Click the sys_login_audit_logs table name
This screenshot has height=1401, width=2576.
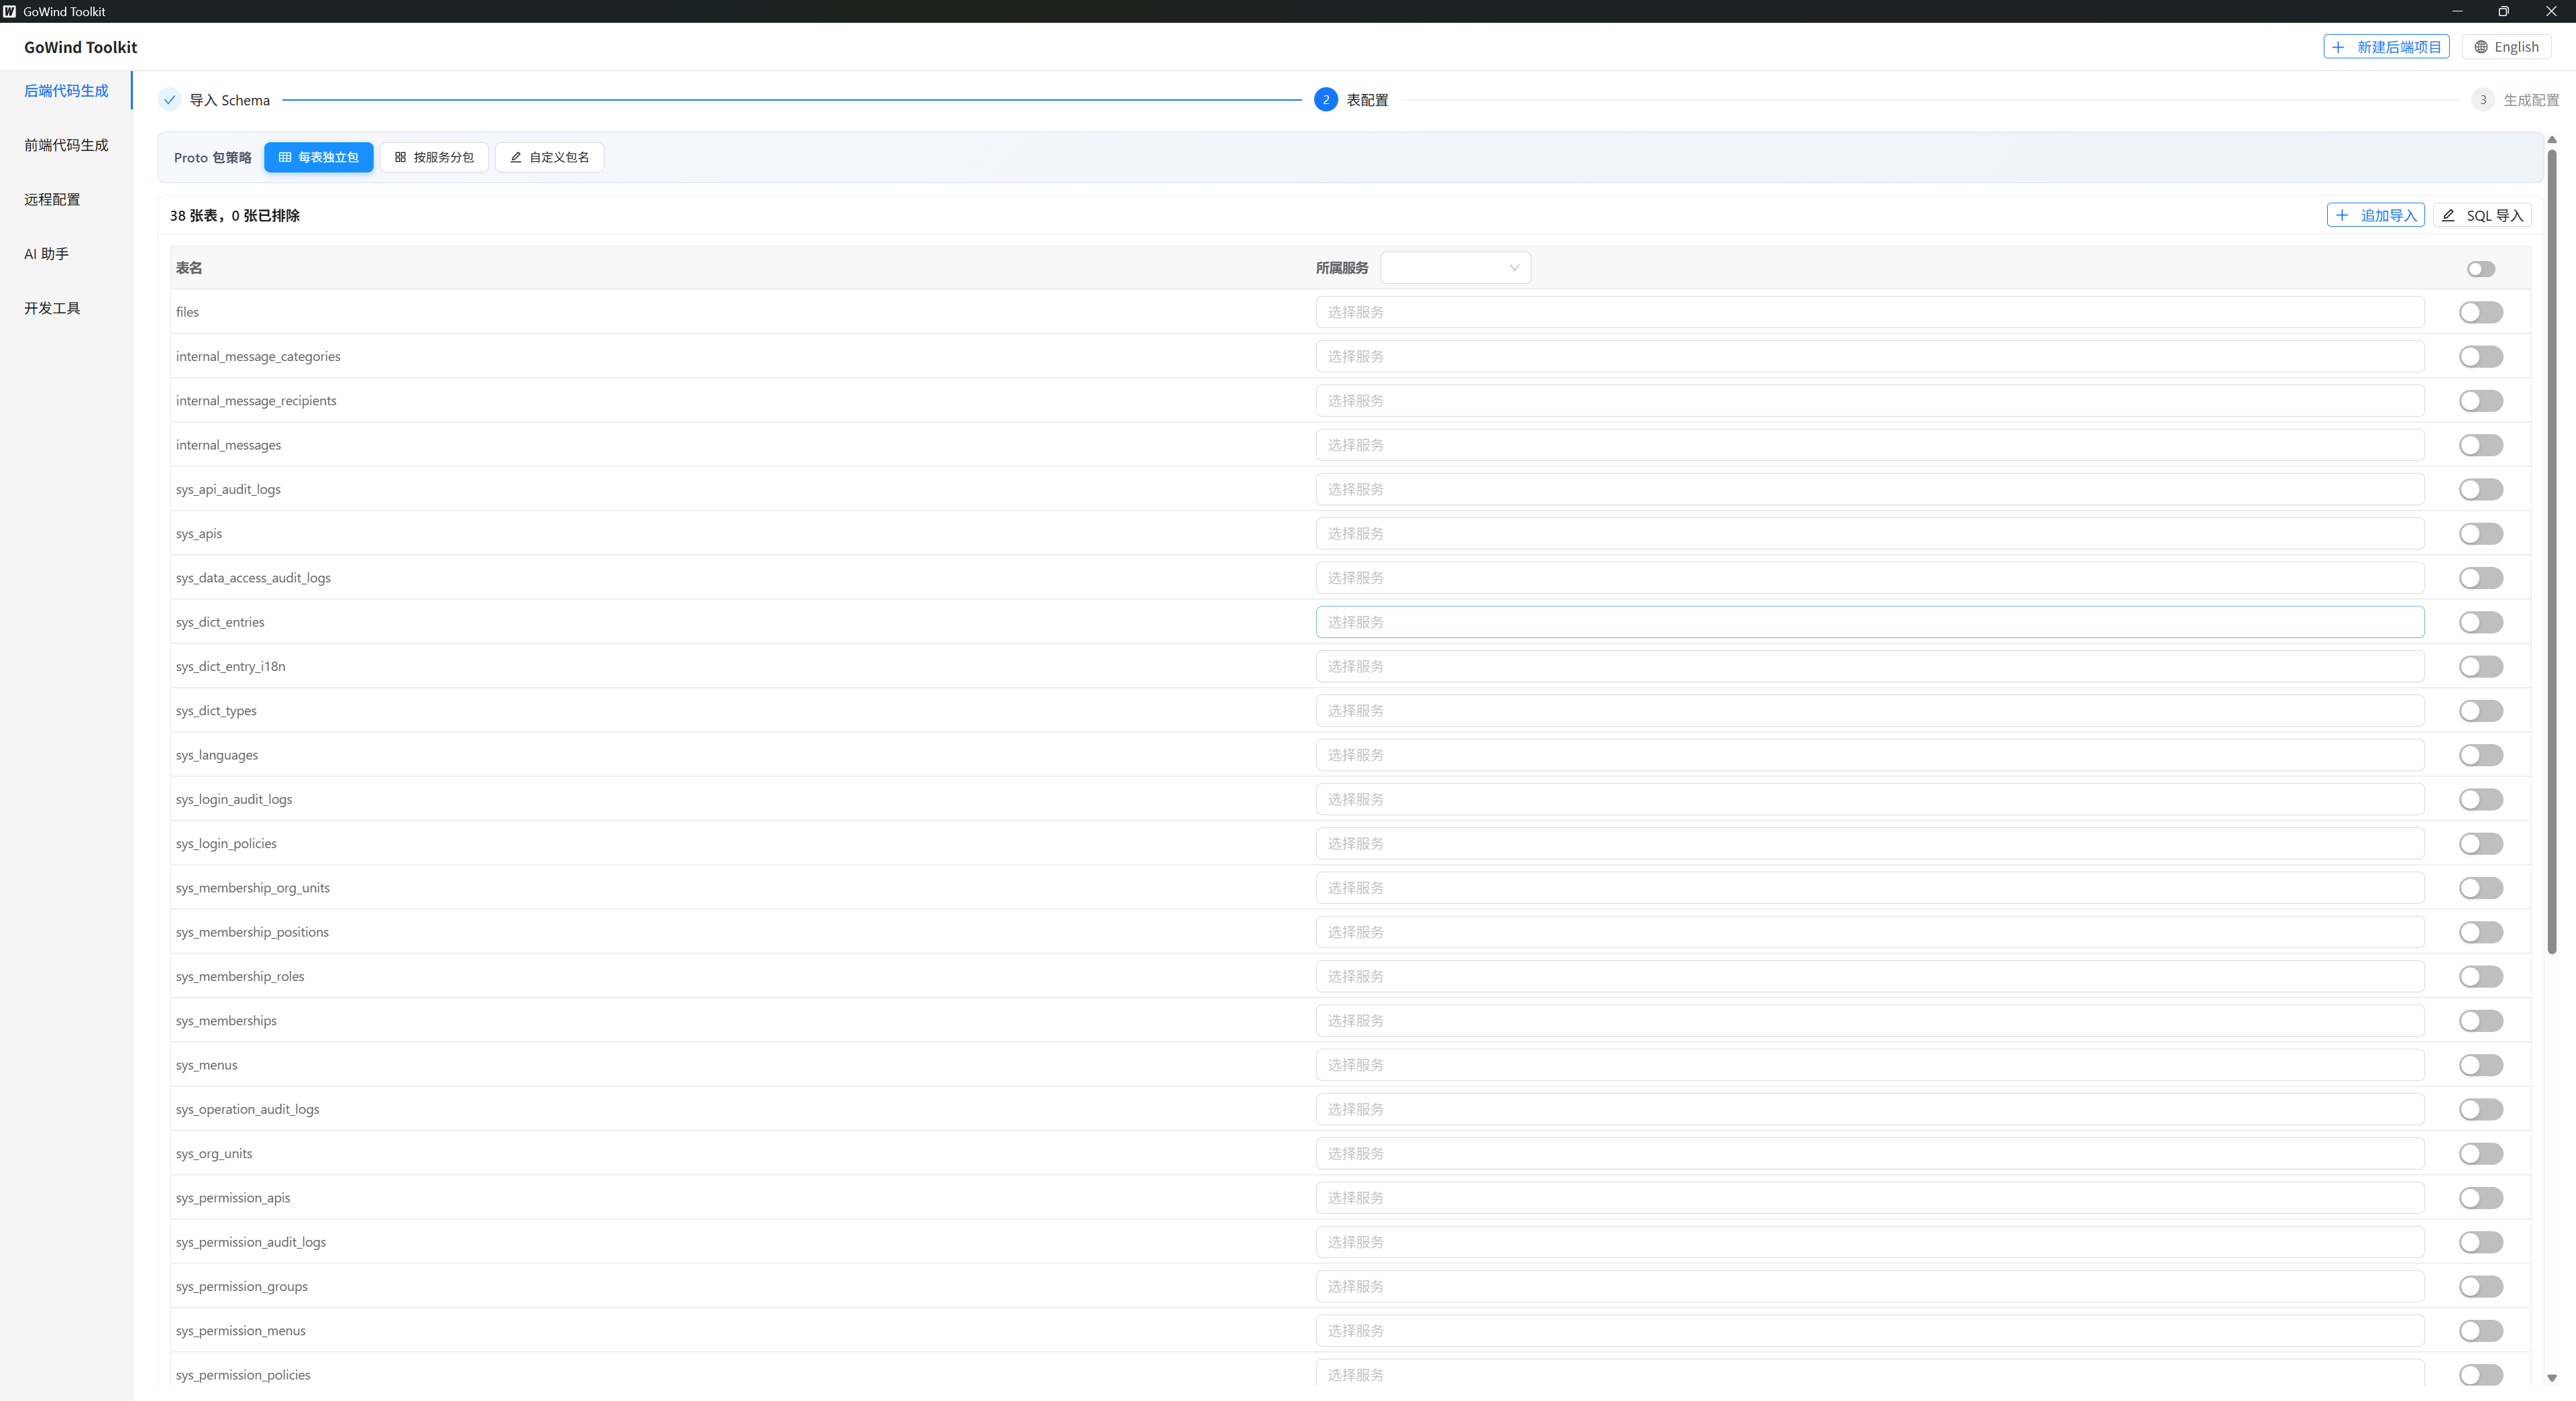tap(234, 799)
